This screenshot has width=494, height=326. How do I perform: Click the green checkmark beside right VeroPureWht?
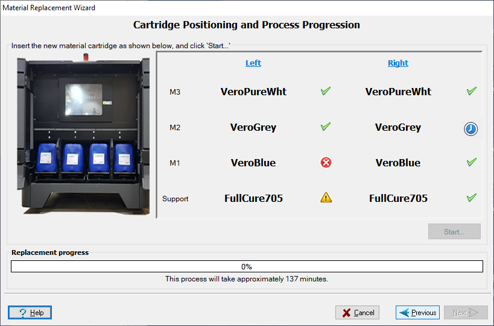(x=471, y=92)
